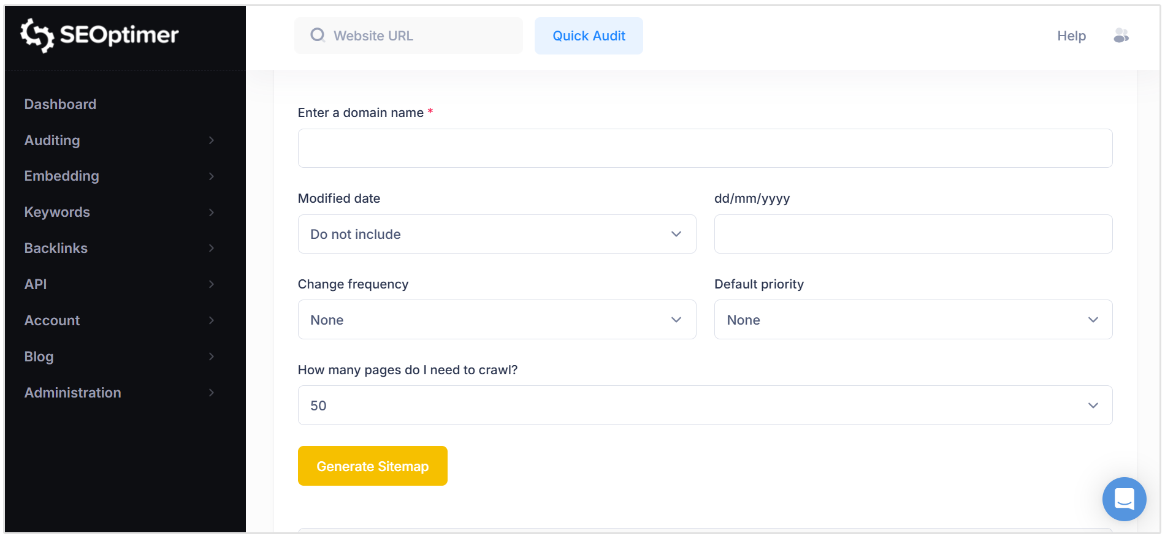Open the user account icon top right
Viewport: 1165px width, 539px height.
click(1121, 36)
